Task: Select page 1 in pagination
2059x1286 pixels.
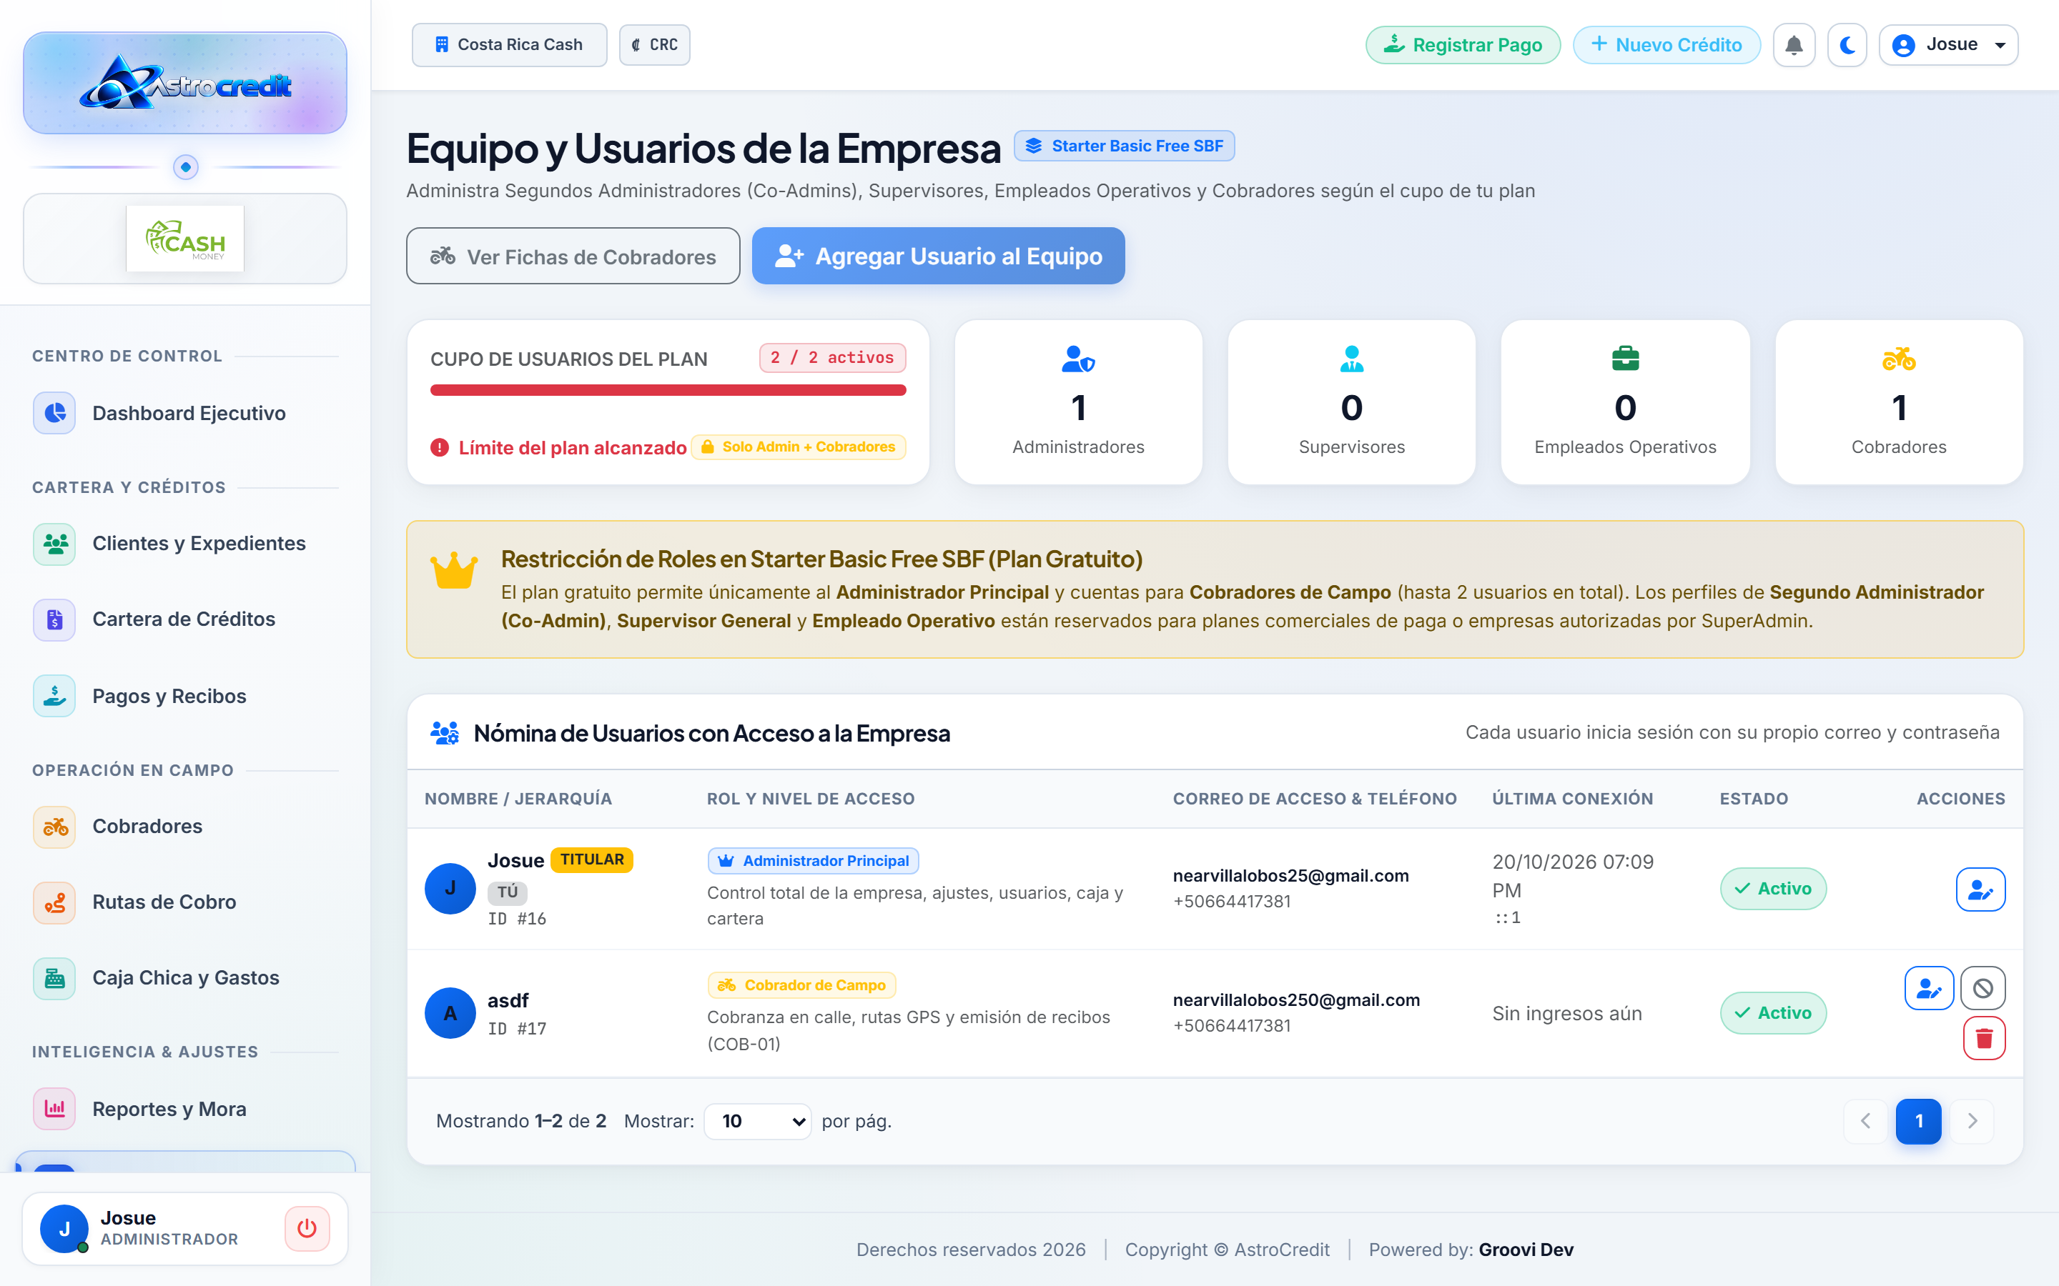Action: click(1919, 1121)
